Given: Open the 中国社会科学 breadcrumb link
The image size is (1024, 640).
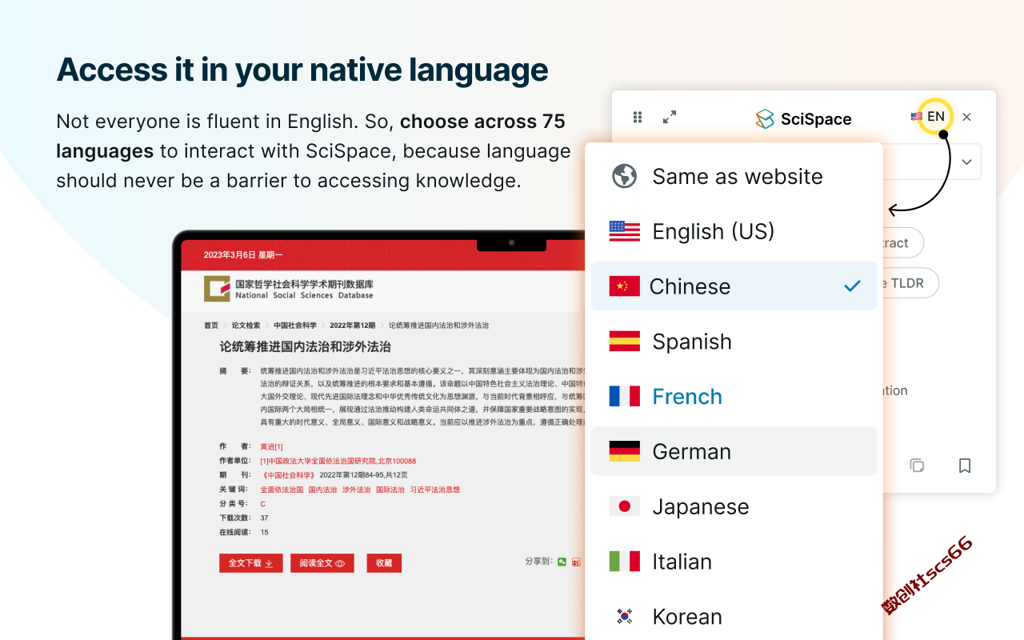Looking at the screenshot, I should click(x=295, y=326).
